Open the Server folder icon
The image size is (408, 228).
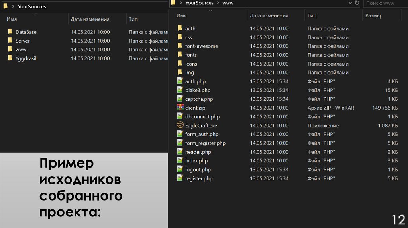pos(10,41)
